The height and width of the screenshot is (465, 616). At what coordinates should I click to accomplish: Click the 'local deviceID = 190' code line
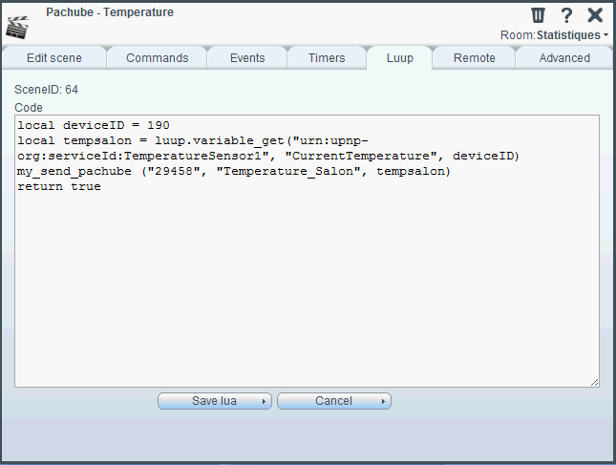coord(94,125)
